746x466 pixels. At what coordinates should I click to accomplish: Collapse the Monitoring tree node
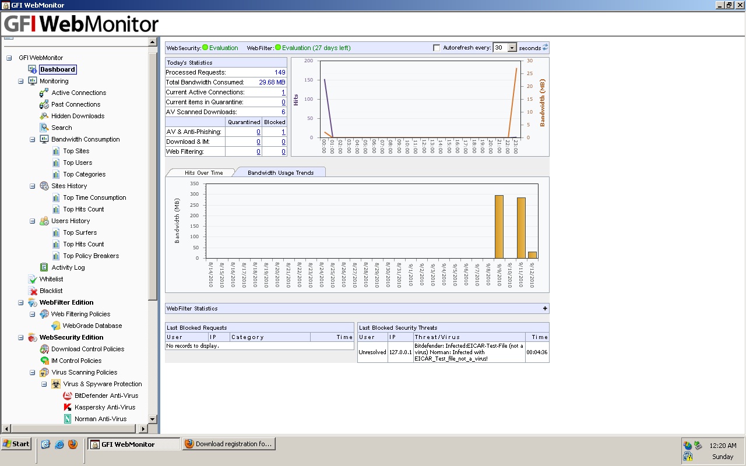point(21,81)
